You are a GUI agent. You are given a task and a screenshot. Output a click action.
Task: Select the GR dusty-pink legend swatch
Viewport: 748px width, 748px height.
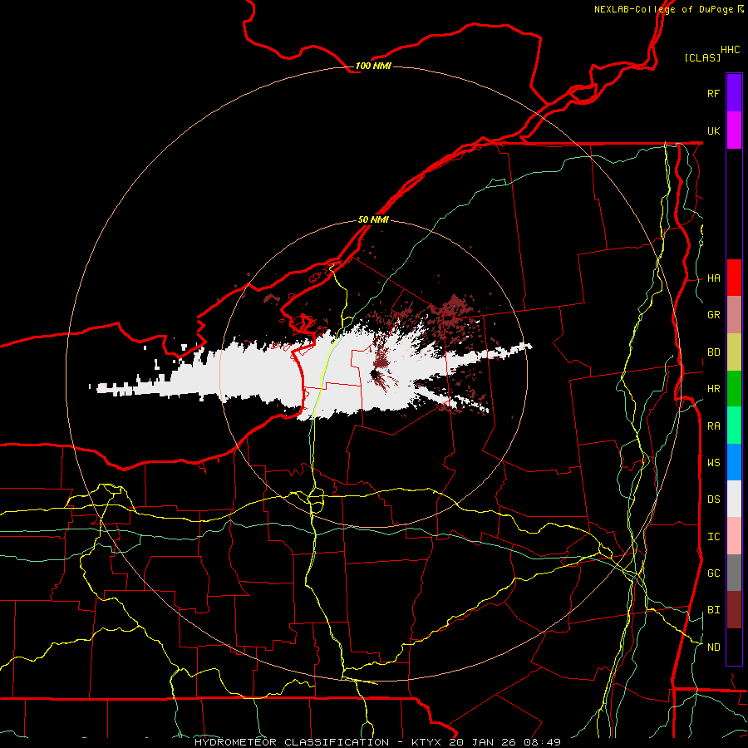[734, 314]
